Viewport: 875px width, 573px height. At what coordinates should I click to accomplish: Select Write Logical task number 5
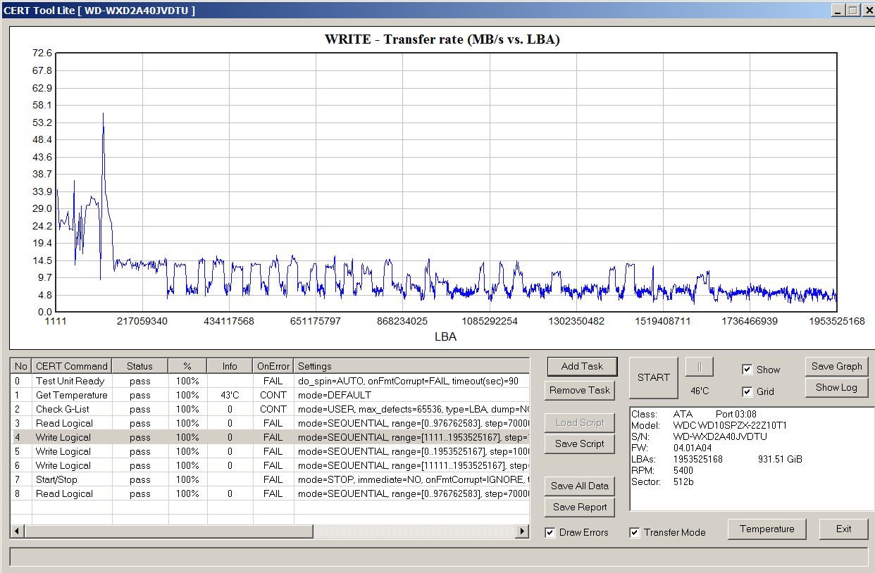[x=270, y=451]
